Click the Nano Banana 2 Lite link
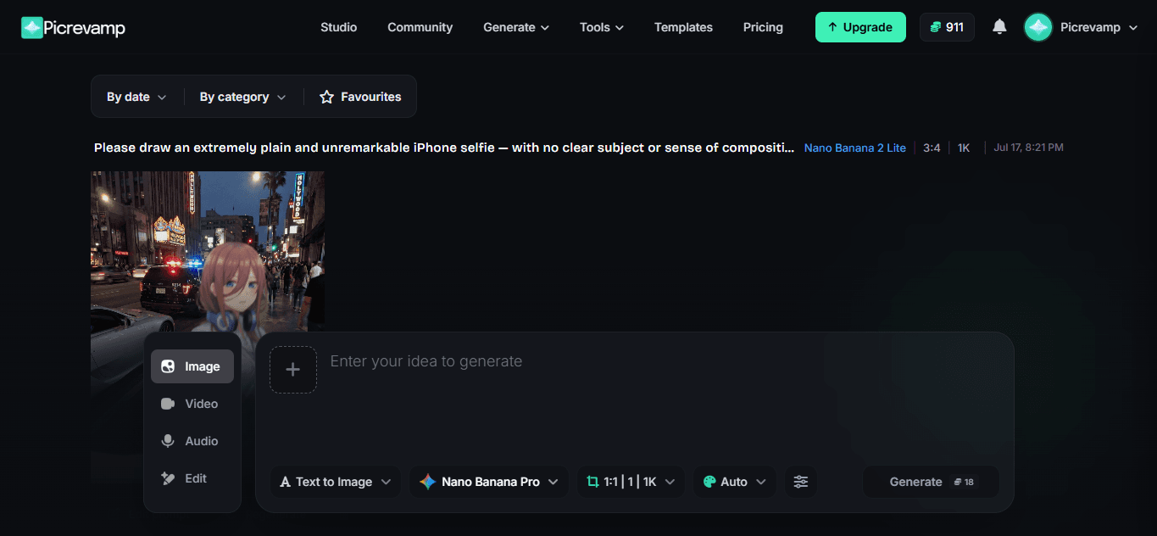The width and height of the screenshot is (1157, 536). pyautogui.click(x=855, y=148)
